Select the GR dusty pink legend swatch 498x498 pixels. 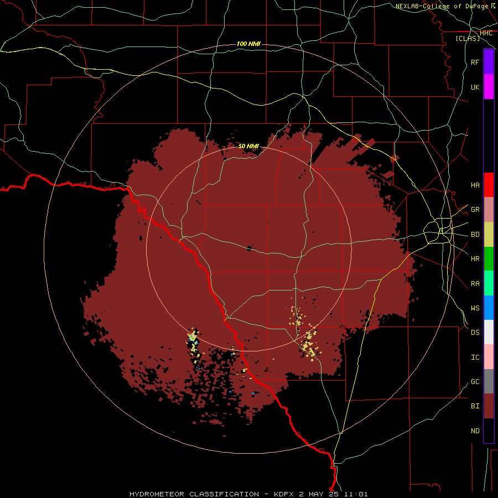[489, 210]
